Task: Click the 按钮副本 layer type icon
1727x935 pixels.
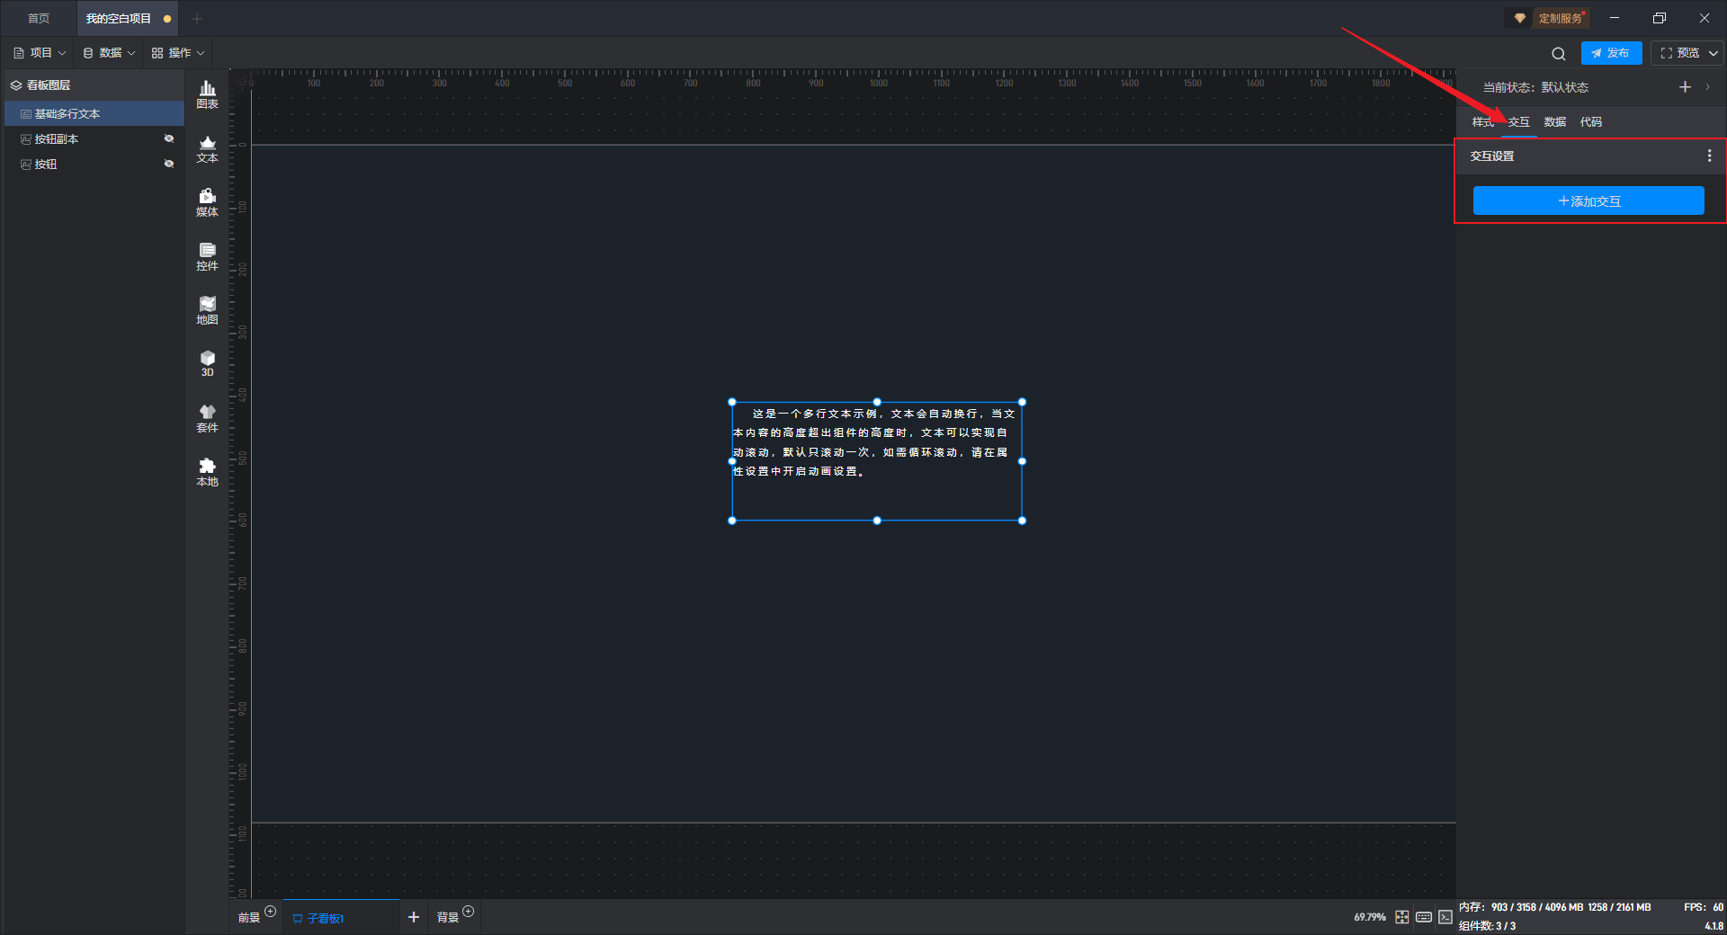Action: [26, 139]
